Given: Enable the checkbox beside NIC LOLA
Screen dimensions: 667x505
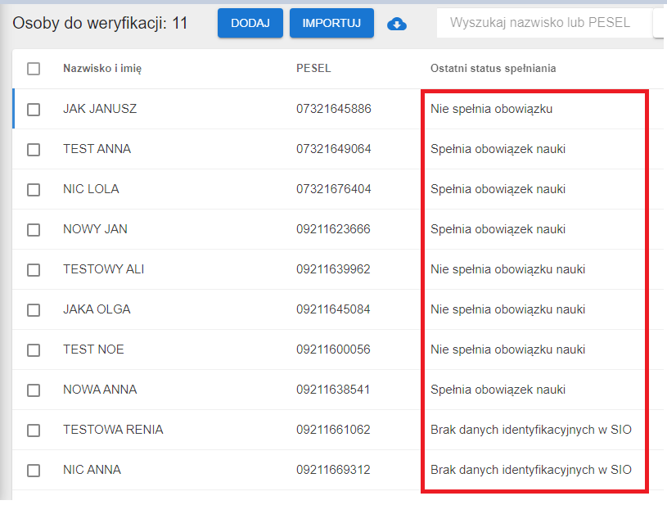Looking at the screenshot, I should point(34,188).
